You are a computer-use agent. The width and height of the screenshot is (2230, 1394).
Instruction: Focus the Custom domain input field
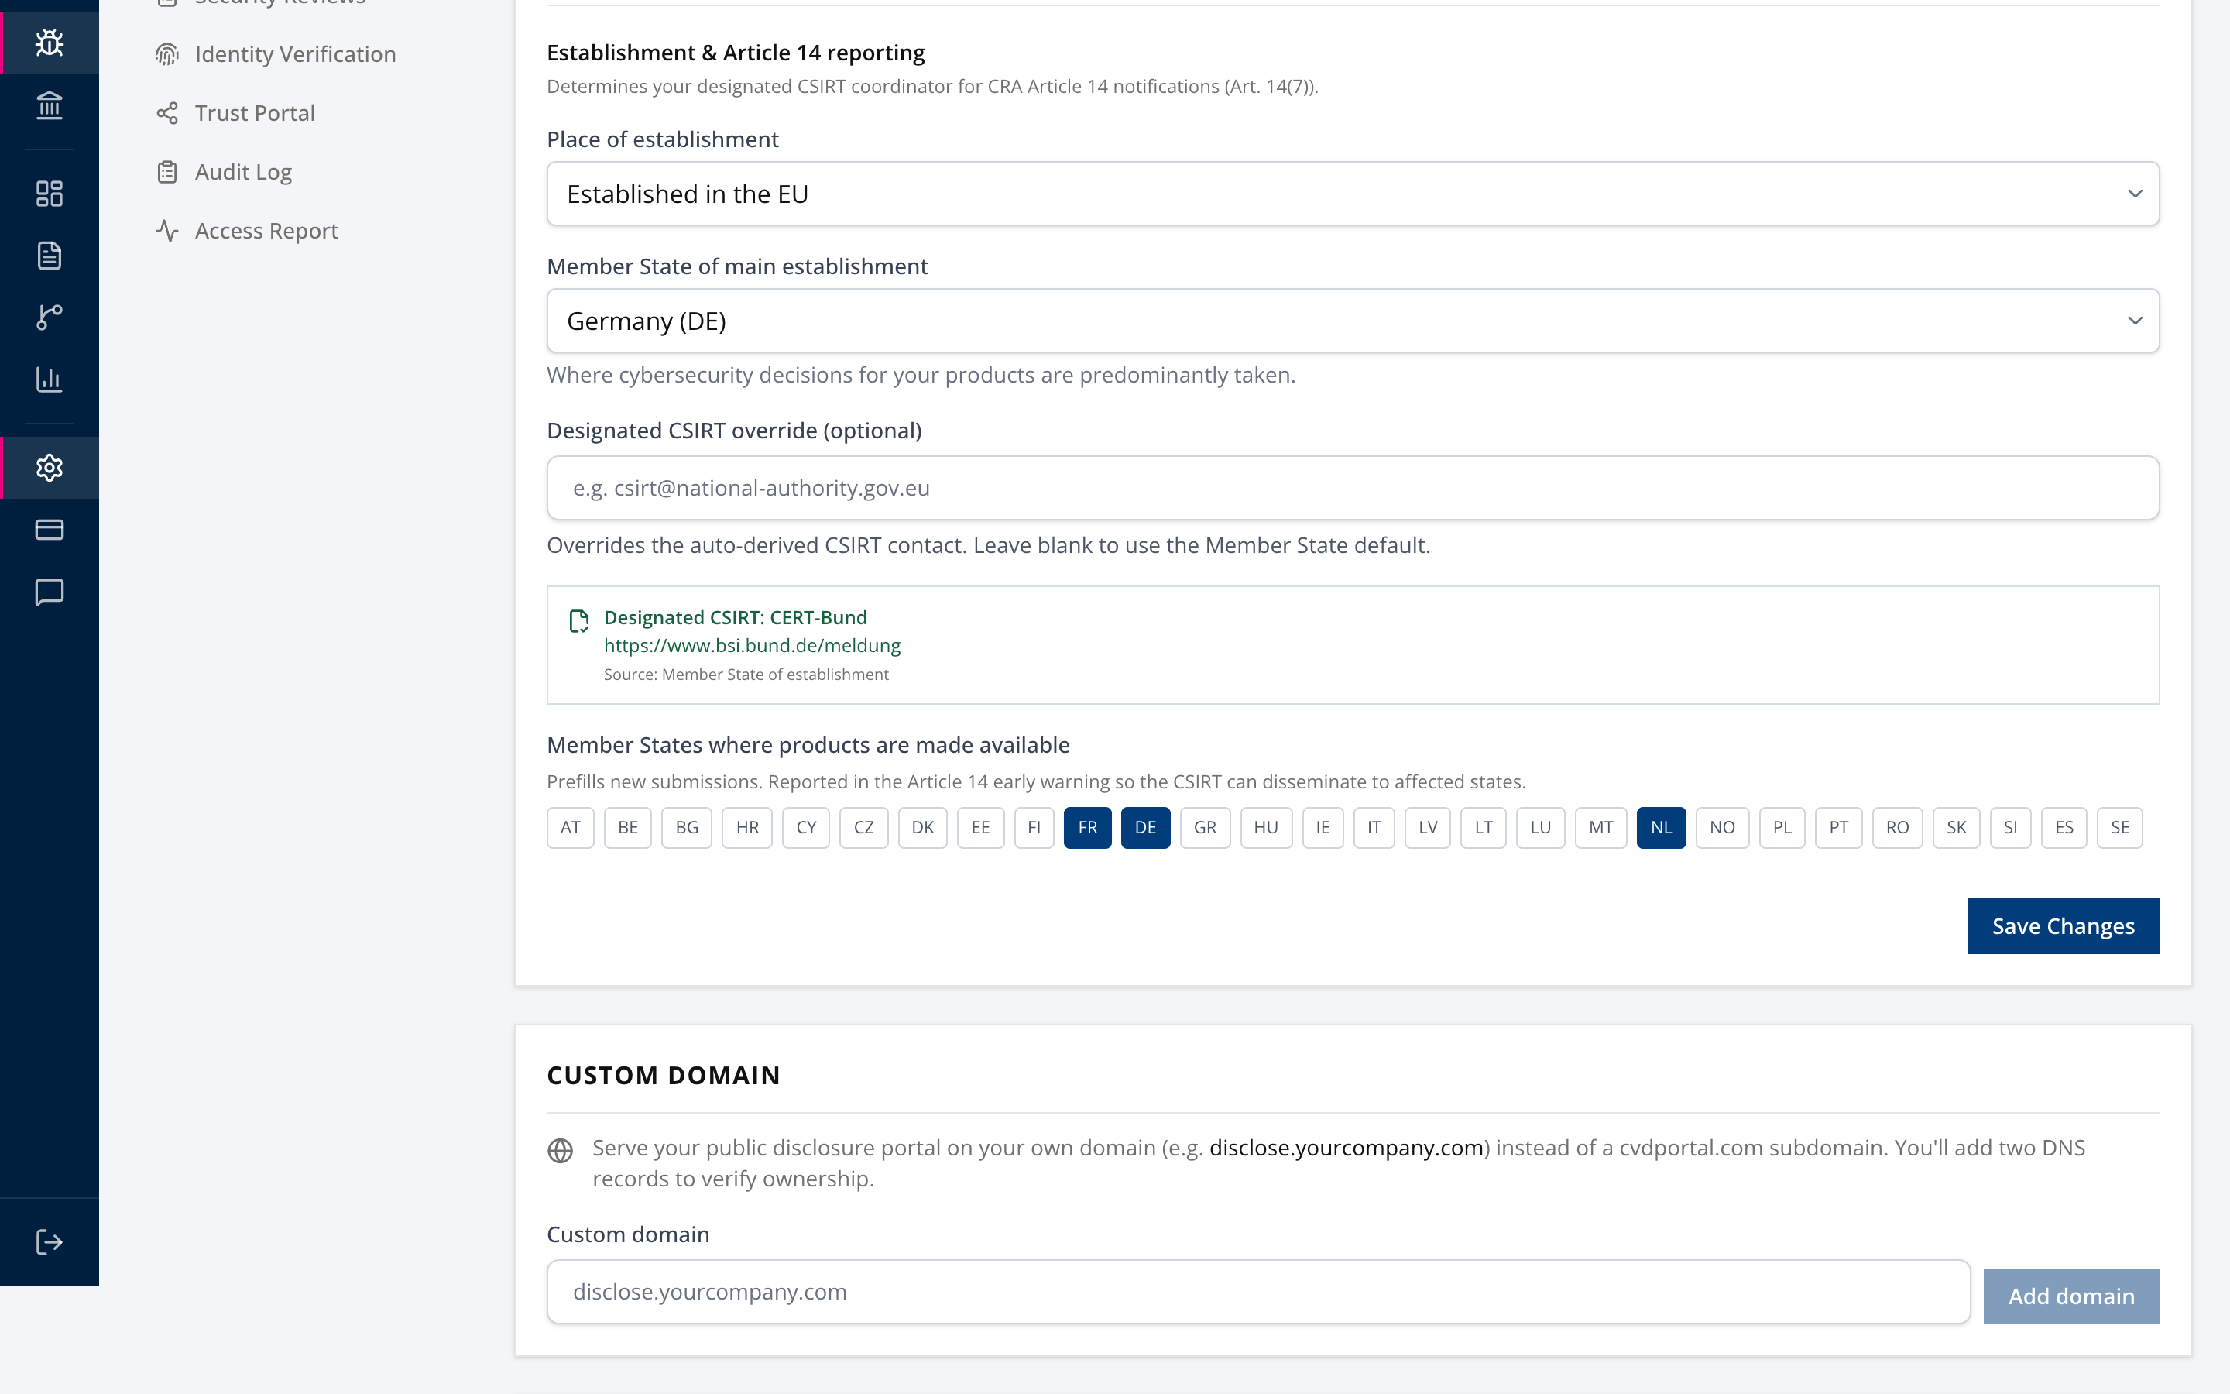point(1259,1292)
